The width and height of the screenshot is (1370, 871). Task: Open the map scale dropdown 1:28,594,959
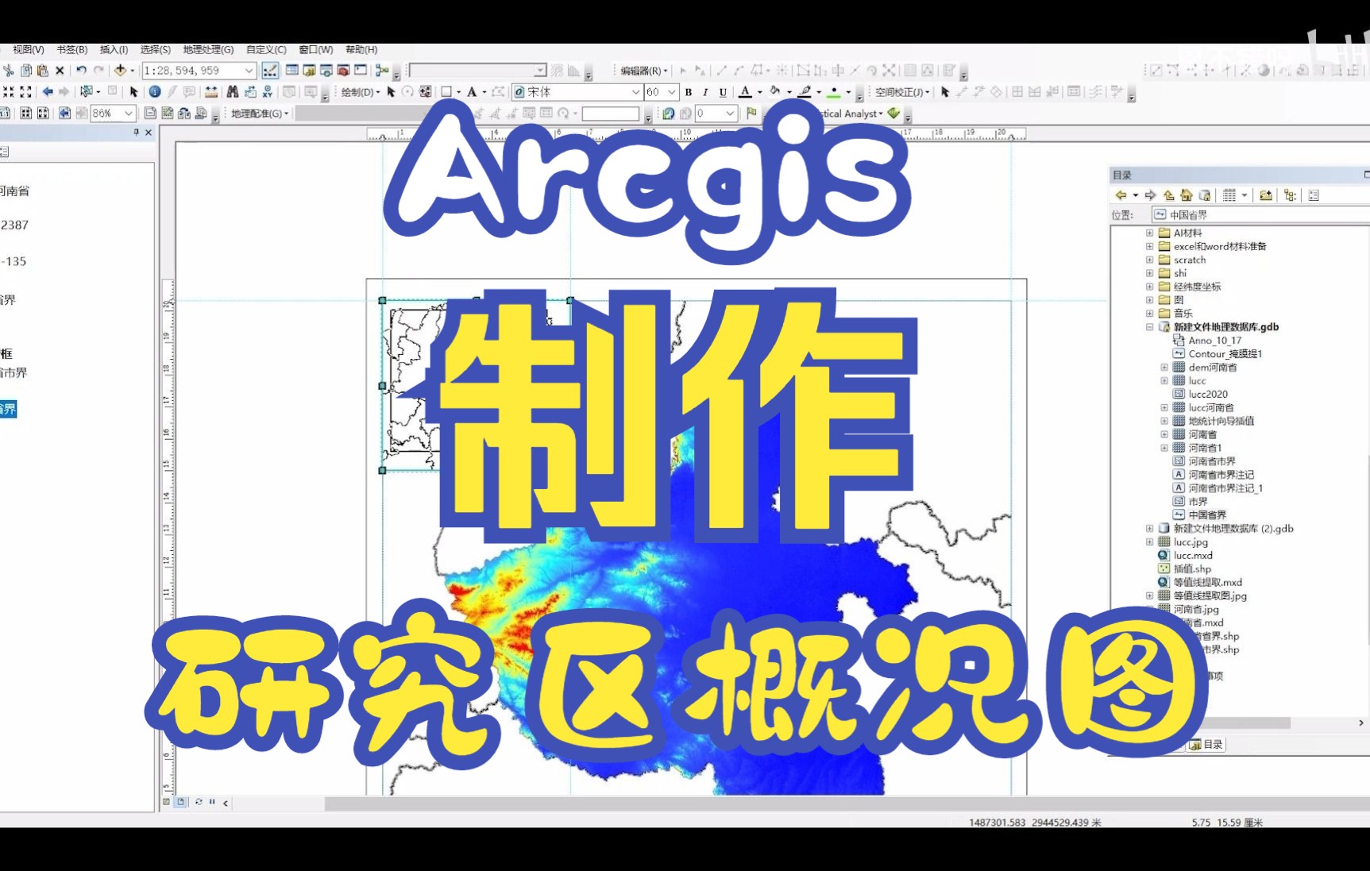click(x=249, y=71)
